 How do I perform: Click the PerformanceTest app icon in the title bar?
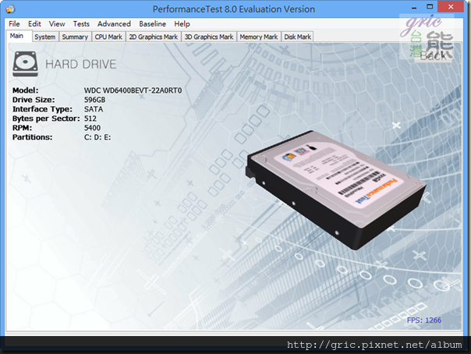(11, 9)
